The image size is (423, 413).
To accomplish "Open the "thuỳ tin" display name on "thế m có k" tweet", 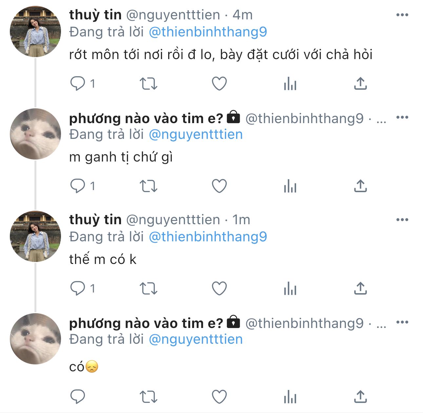I will (x=95, y=220).
